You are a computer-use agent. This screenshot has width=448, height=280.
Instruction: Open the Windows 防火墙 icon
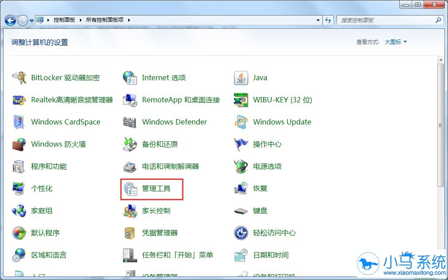19,144
